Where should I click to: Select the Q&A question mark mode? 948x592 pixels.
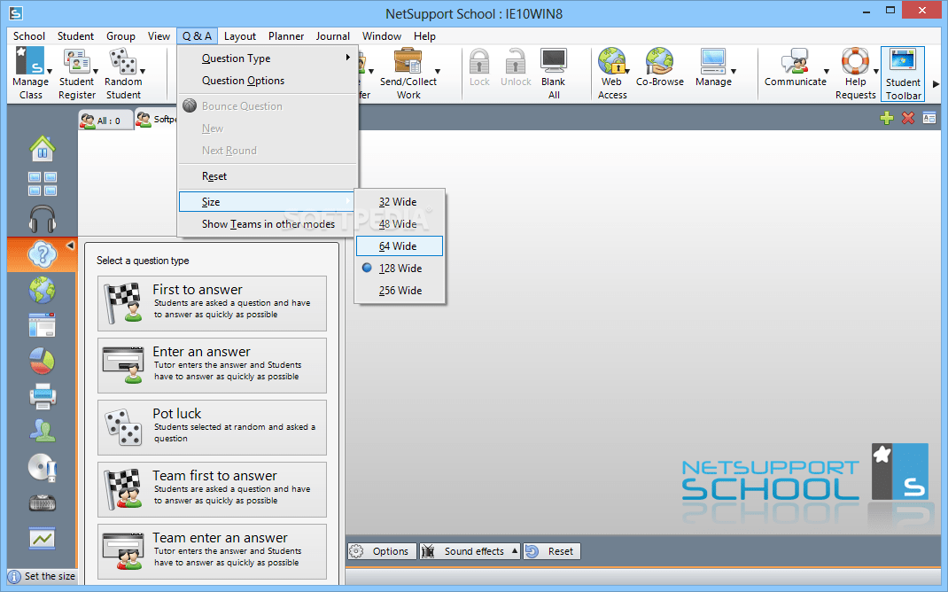[43, 254]
